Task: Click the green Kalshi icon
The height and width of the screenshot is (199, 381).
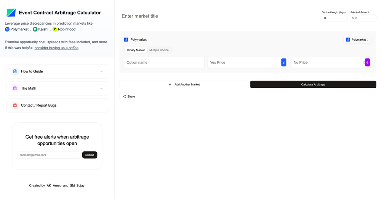Action: click(35, 29)
